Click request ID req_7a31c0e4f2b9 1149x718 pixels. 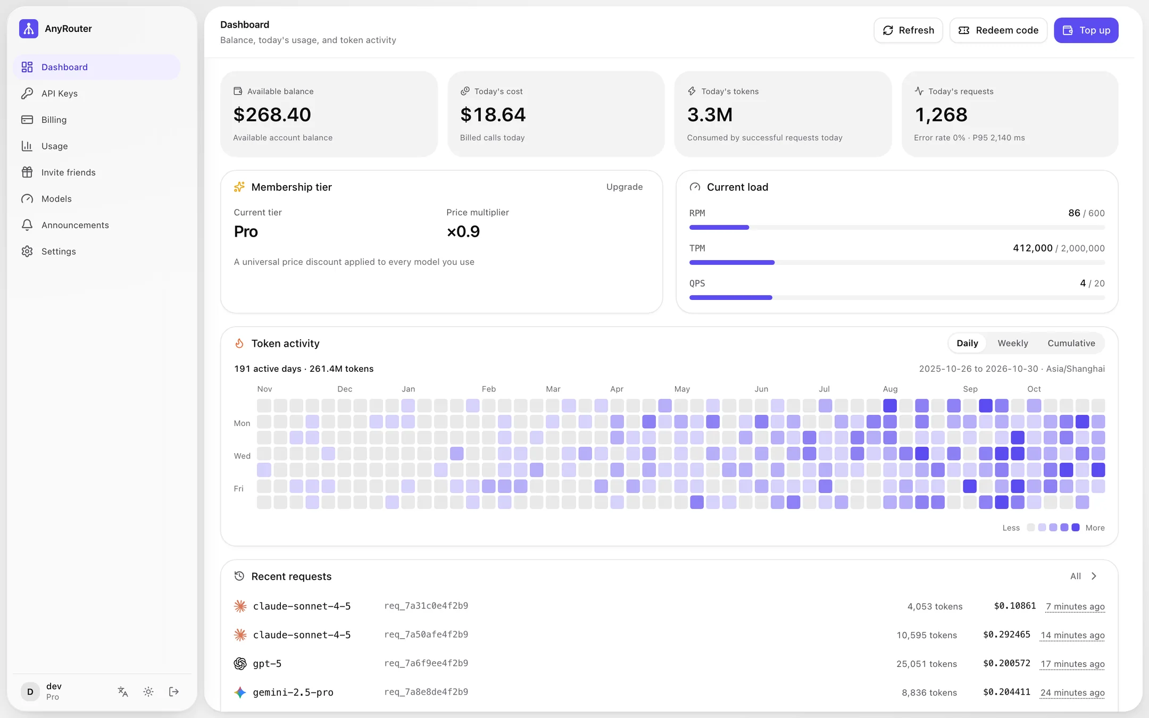pos(426,606)
